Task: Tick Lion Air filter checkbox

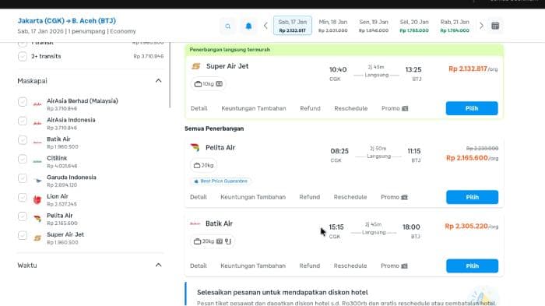Action: [x=23, y=197]
